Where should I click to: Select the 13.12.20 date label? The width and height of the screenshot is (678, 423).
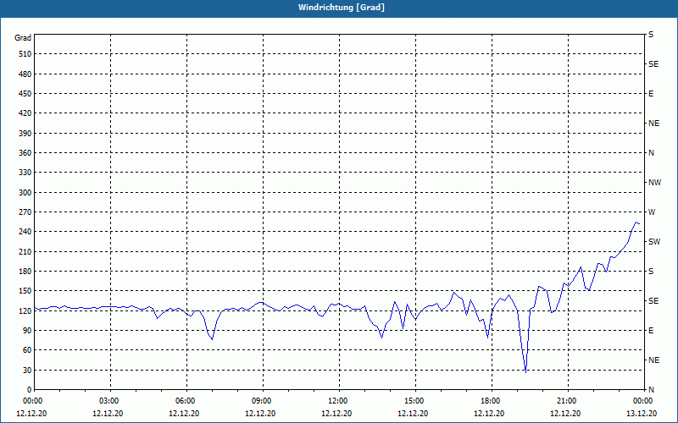tap(642, 413)
